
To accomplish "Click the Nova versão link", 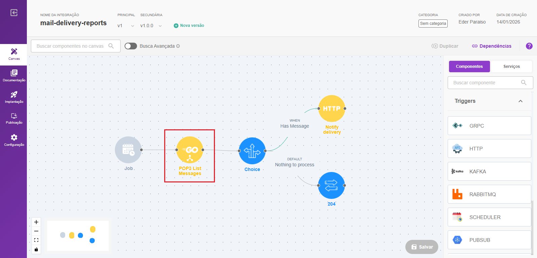I will [x=189, y=26].
